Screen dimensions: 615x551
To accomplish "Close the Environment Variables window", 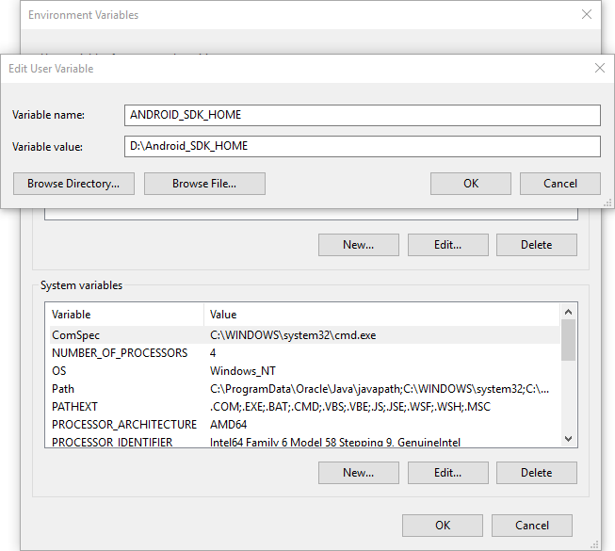I will 587,14.
